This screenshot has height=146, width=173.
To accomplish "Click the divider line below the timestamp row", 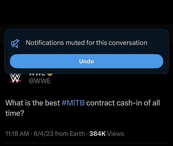I will click(86, 143).
